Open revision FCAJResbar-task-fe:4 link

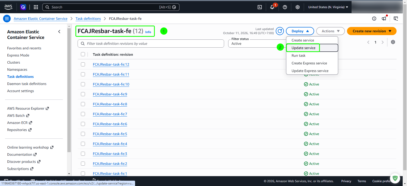tap(110, 144)
